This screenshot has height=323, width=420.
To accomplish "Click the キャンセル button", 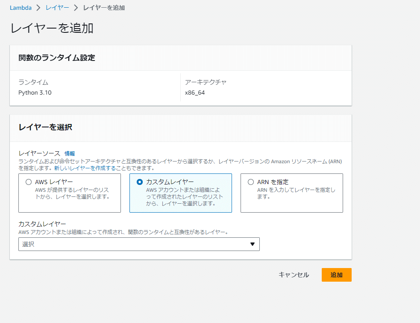I will pyautogui.click(x=294, y=275).
